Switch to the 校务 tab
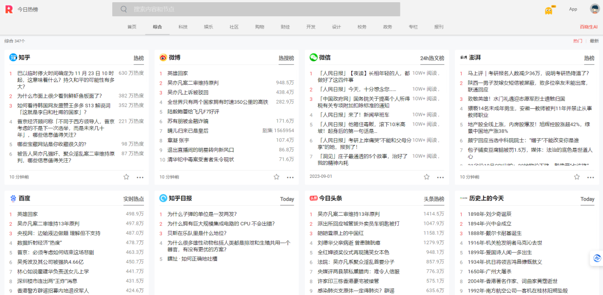The width and height of the screenshot is (603, 295). pyautogui.click(x=362, y=27)
